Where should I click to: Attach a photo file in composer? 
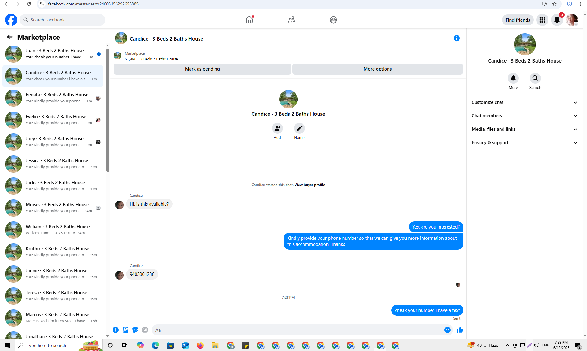pos(125,330)
